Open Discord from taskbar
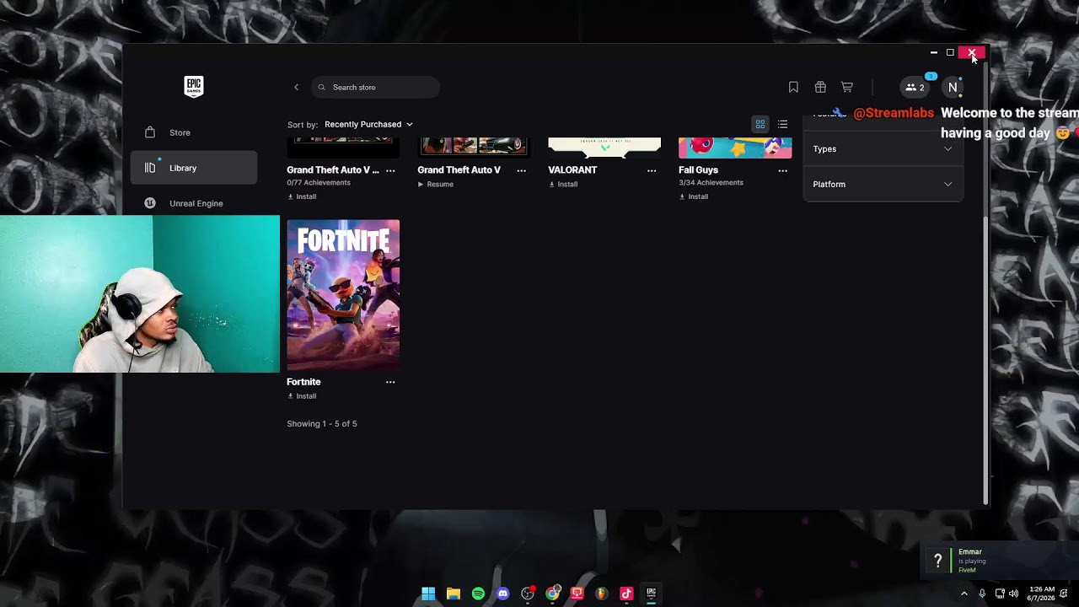This screenshot has height=607, width=1079. (x=503, y=594)
